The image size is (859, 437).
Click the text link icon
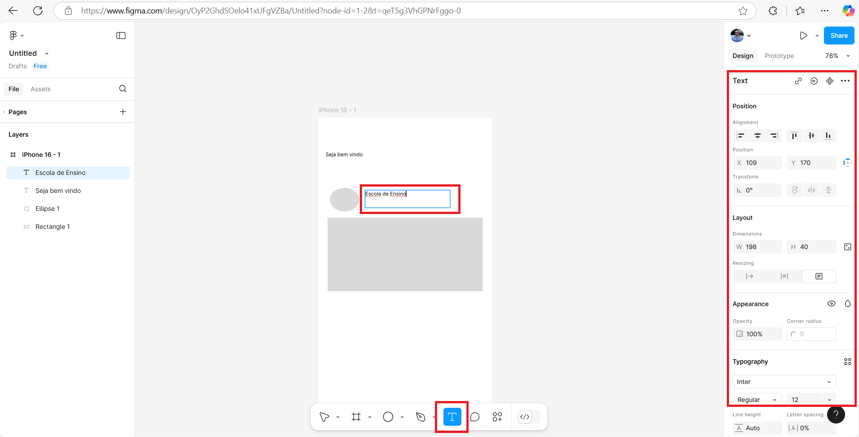coord(798,81)
